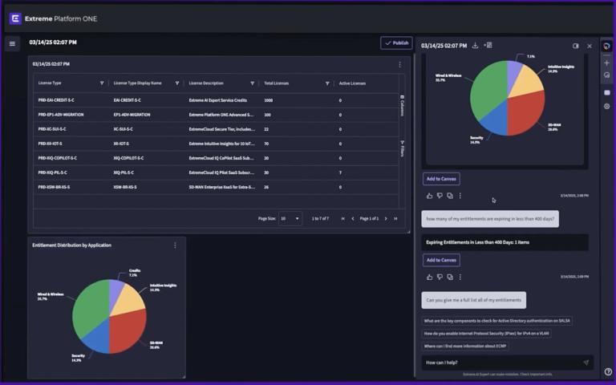
Task: Add pie chart response to canvas
Action: (x=441, y=179)
